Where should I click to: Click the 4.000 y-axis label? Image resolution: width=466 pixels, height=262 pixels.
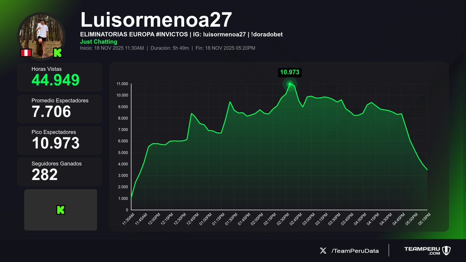[x=123, y=164]
